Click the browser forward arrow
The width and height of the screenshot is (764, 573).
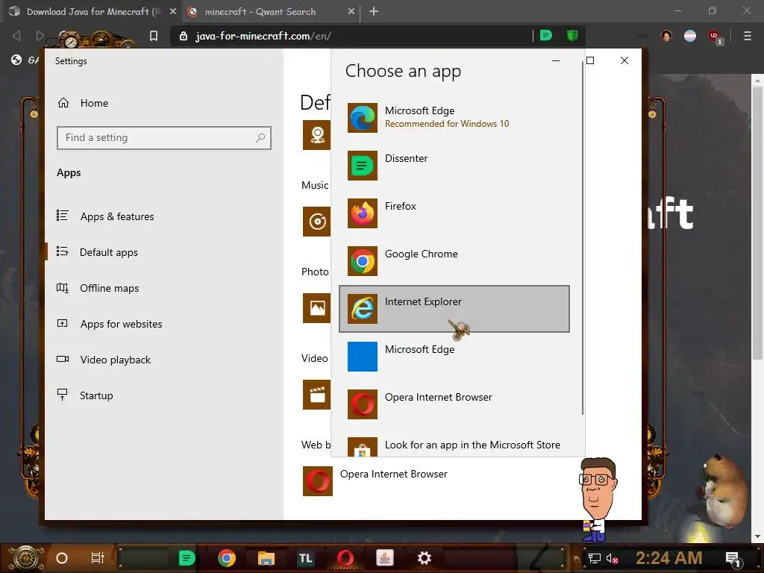(40, 36)
